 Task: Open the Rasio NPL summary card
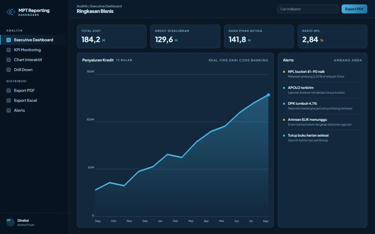click(332, 36)
